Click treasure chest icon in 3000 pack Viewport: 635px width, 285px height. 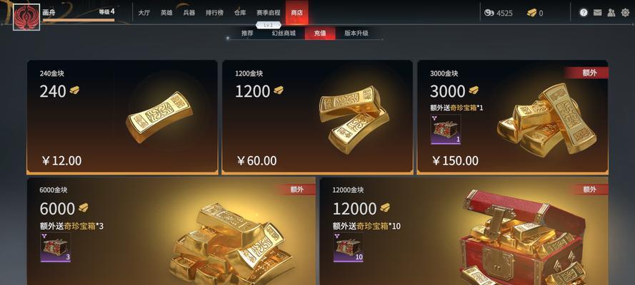click(446, 130)
